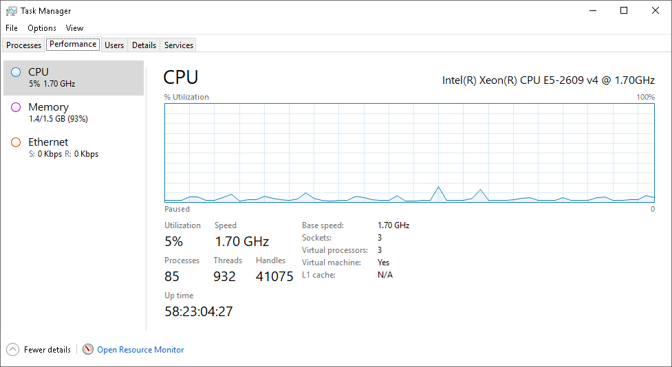672x367 pixels.
Task: Open the File menu
Action: 12,28
